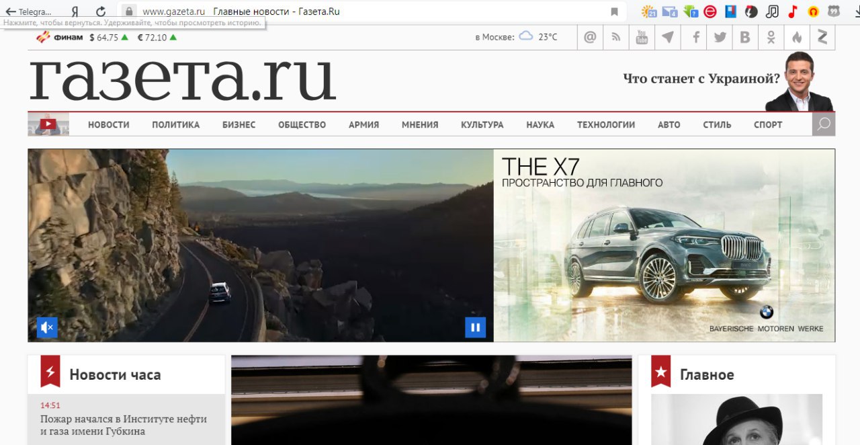Open the mail extension with badge 4

(669, 11)
